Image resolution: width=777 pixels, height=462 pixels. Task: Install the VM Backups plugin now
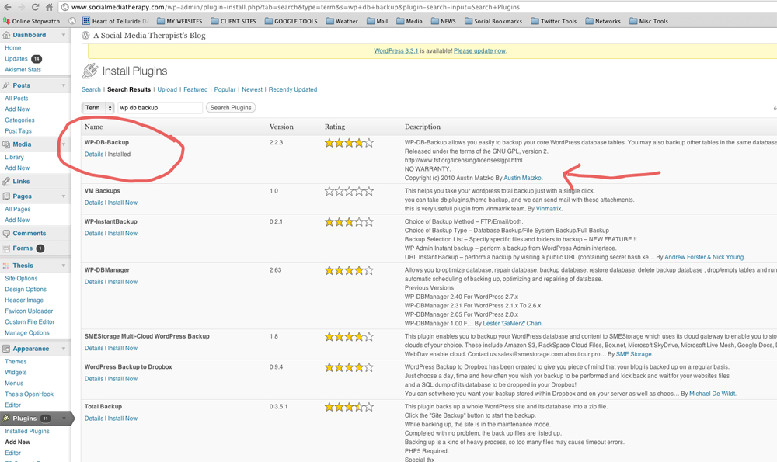(x=123, y=203)
